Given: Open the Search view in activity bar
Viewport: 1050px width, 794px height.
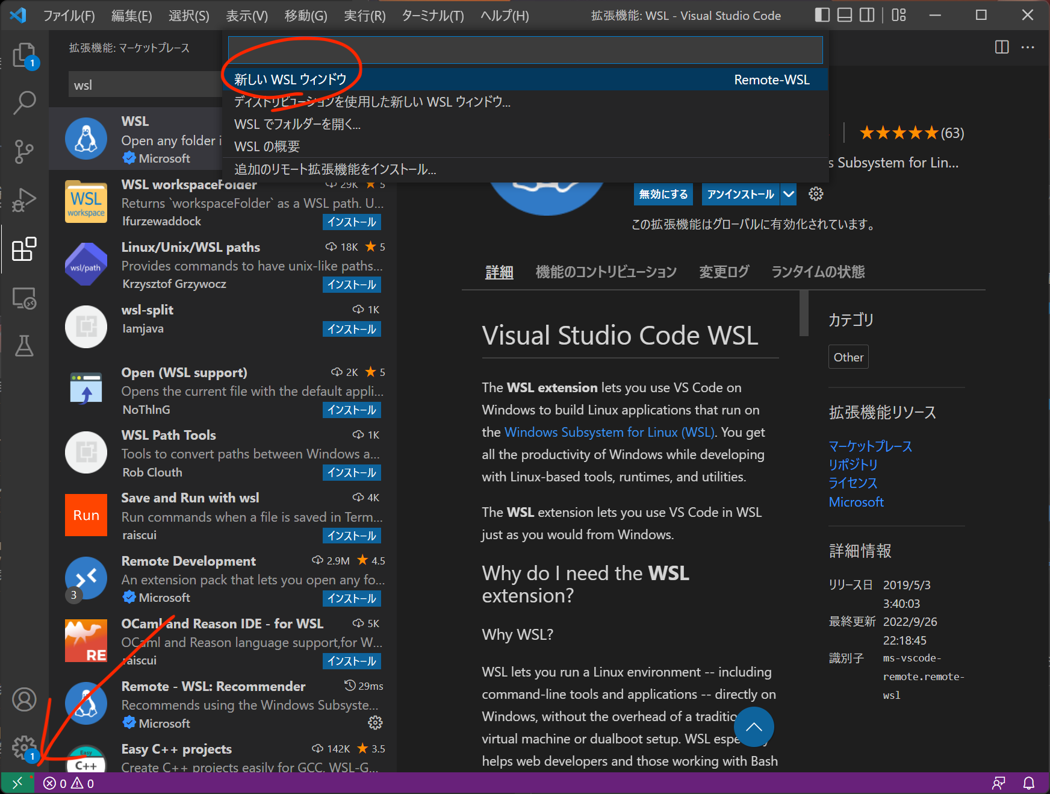Looking at the screenshot, I should pyautogui.click(x=24, y=102).
